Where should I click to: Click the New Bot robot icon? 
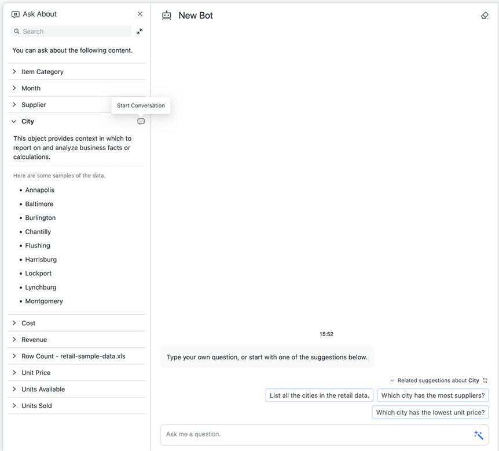pos(167,16)
